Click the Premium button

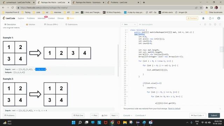pyautogui.click(x=192, y=18)
